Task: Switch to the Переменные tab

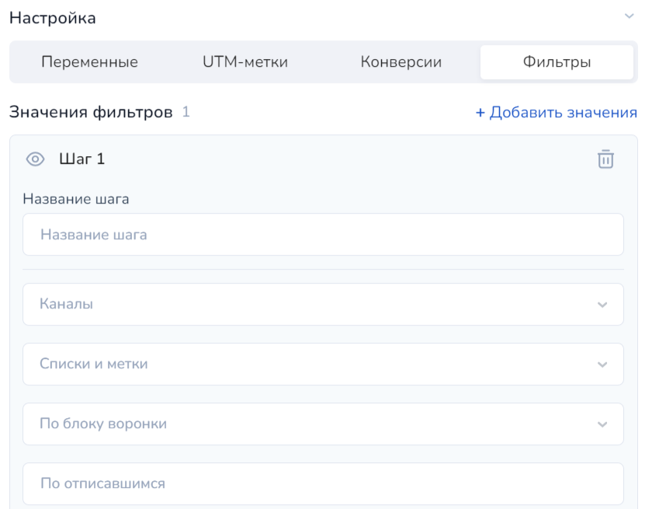Action: coord(89,62)
